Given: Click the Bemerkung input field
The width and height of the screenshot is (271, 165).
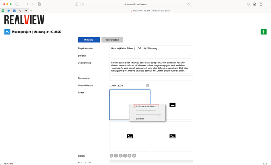Looking at the screenshot, I should (151, 78).
